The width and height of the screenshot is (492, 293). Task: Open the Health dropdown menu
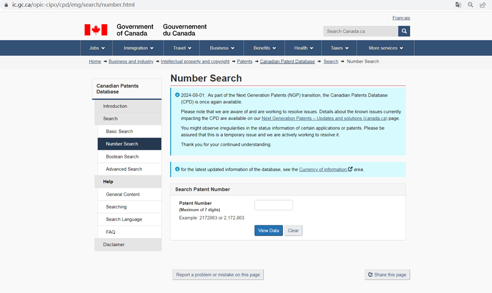(304, 48)
